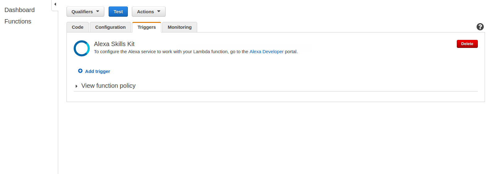
Task: Delete the Alexa Skills Kit trigger
Action: pos(467,44)
